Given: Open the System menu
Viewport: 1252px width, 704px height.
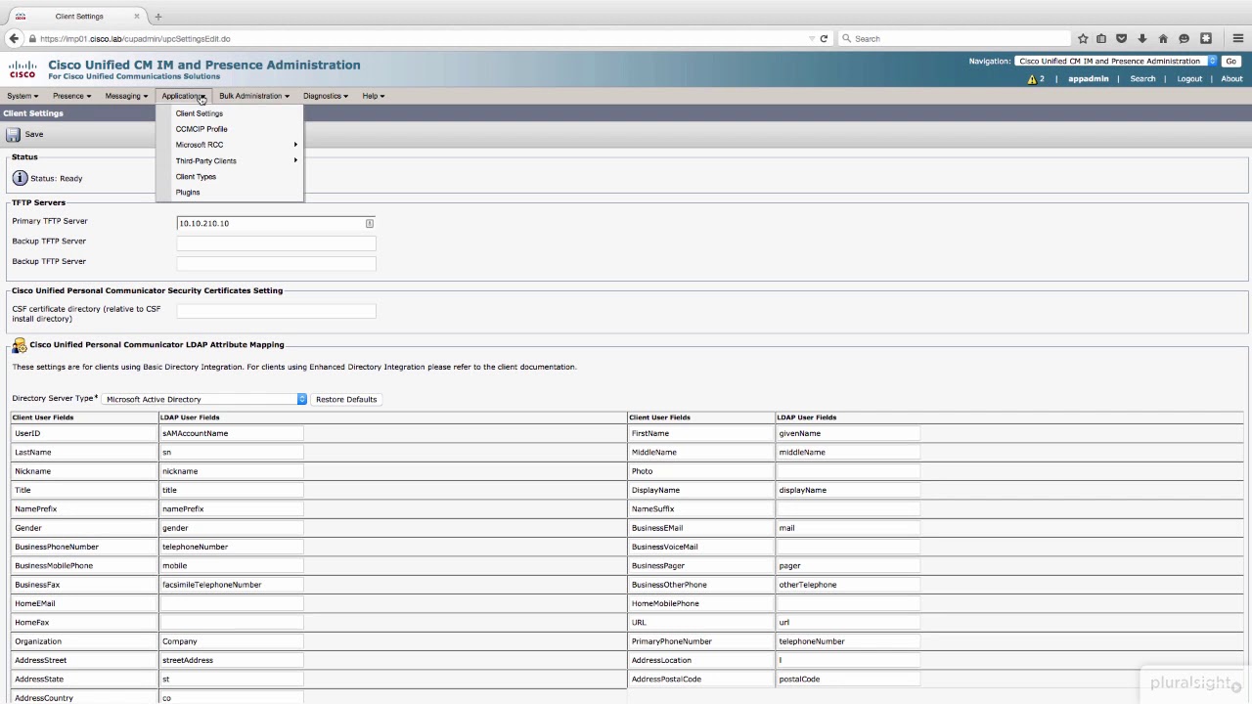Looking at the screenshot, I should point(22,96).
